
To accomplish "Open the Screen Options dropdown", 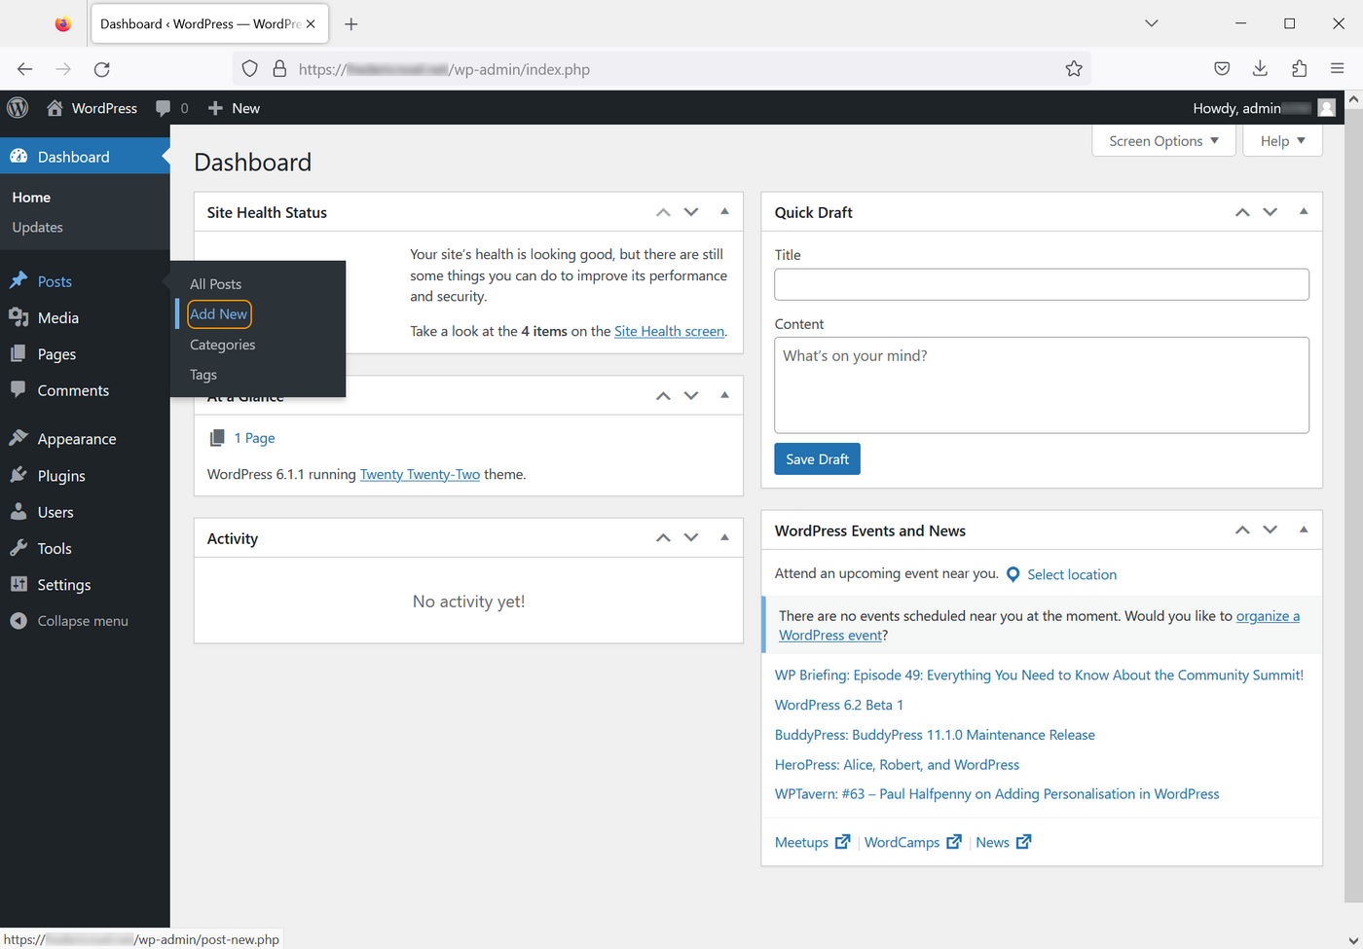I will (1163, 140).
